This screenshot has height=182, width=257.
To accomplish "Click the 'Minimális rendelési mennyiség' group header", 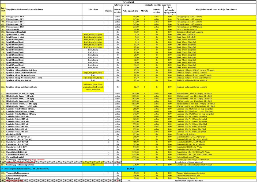I will coord(157,5).
